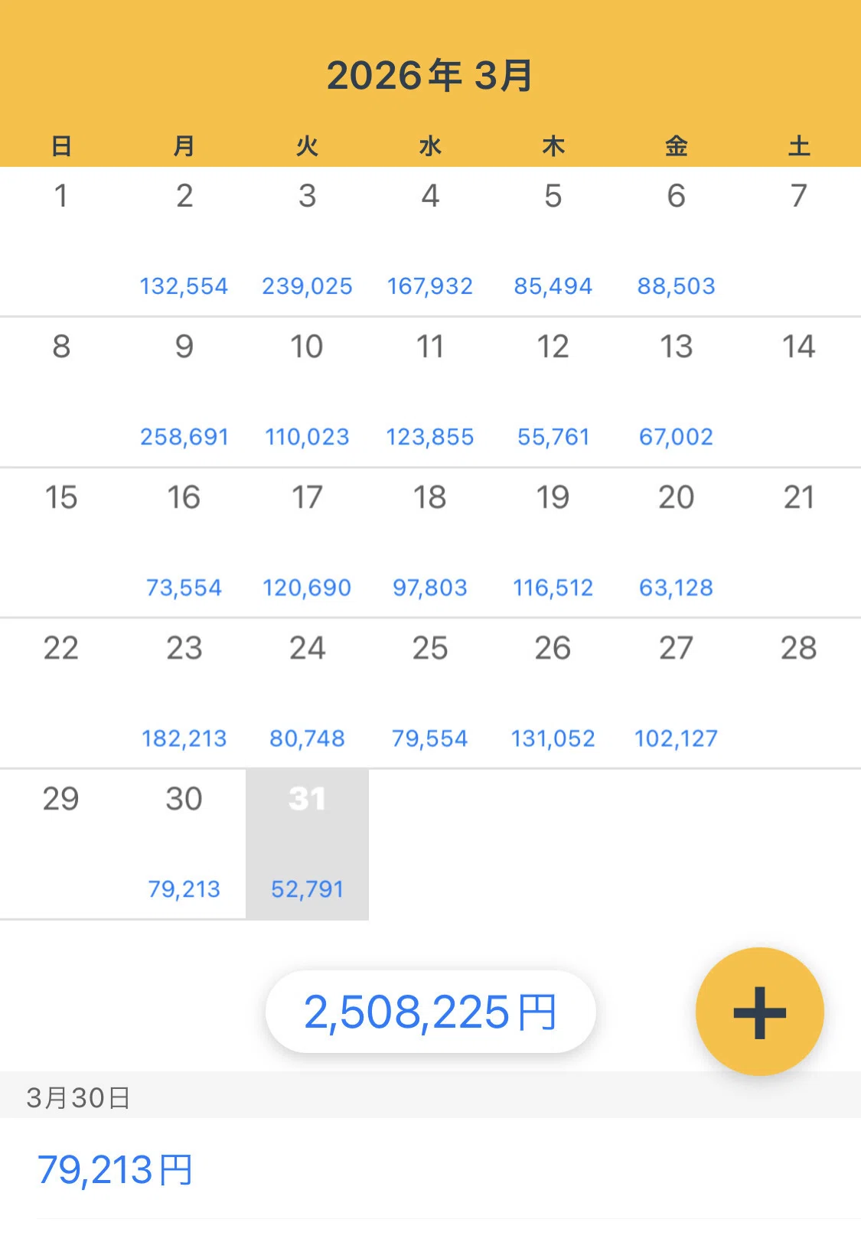861x1242 pixels.
Task: Select day 19 with 116,512
Action: coord(553,543)
